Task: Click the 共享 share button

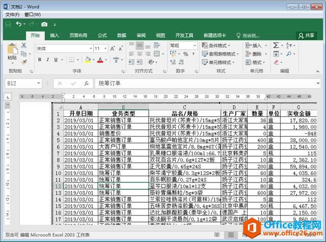Action: click(x=306, y=35)
